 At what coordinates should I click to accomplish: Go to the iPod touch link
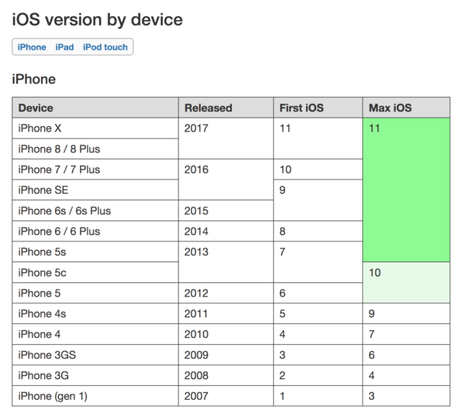pos(105,47)
